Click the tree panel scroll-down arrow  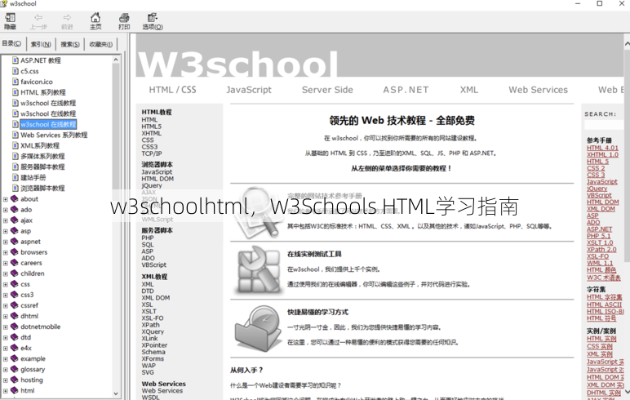(116, 393)
